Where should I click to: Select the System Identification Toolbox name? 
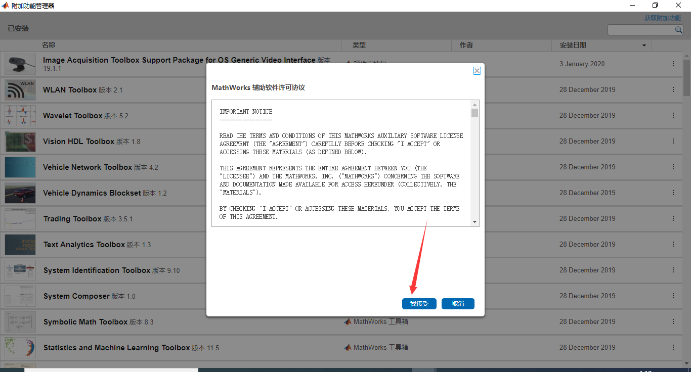point(97,270)
